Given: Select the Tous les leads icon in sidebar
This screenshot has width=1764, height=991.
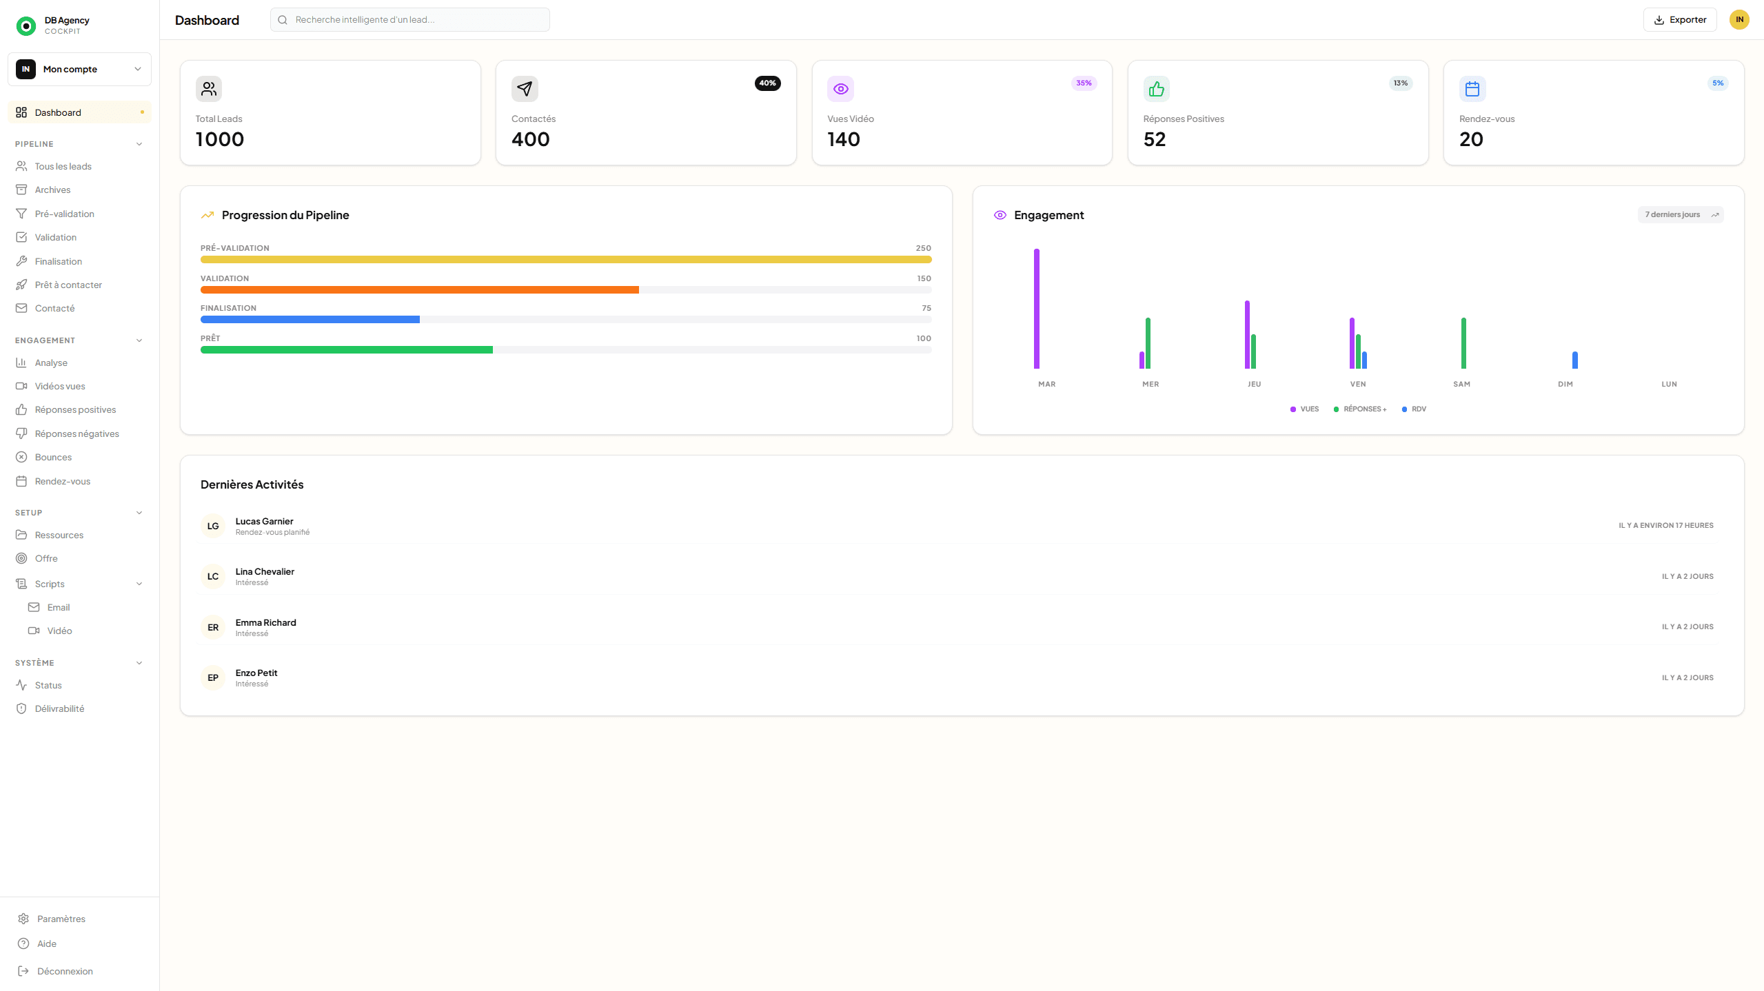Looking at the screenshot, I should pos(21,166).
